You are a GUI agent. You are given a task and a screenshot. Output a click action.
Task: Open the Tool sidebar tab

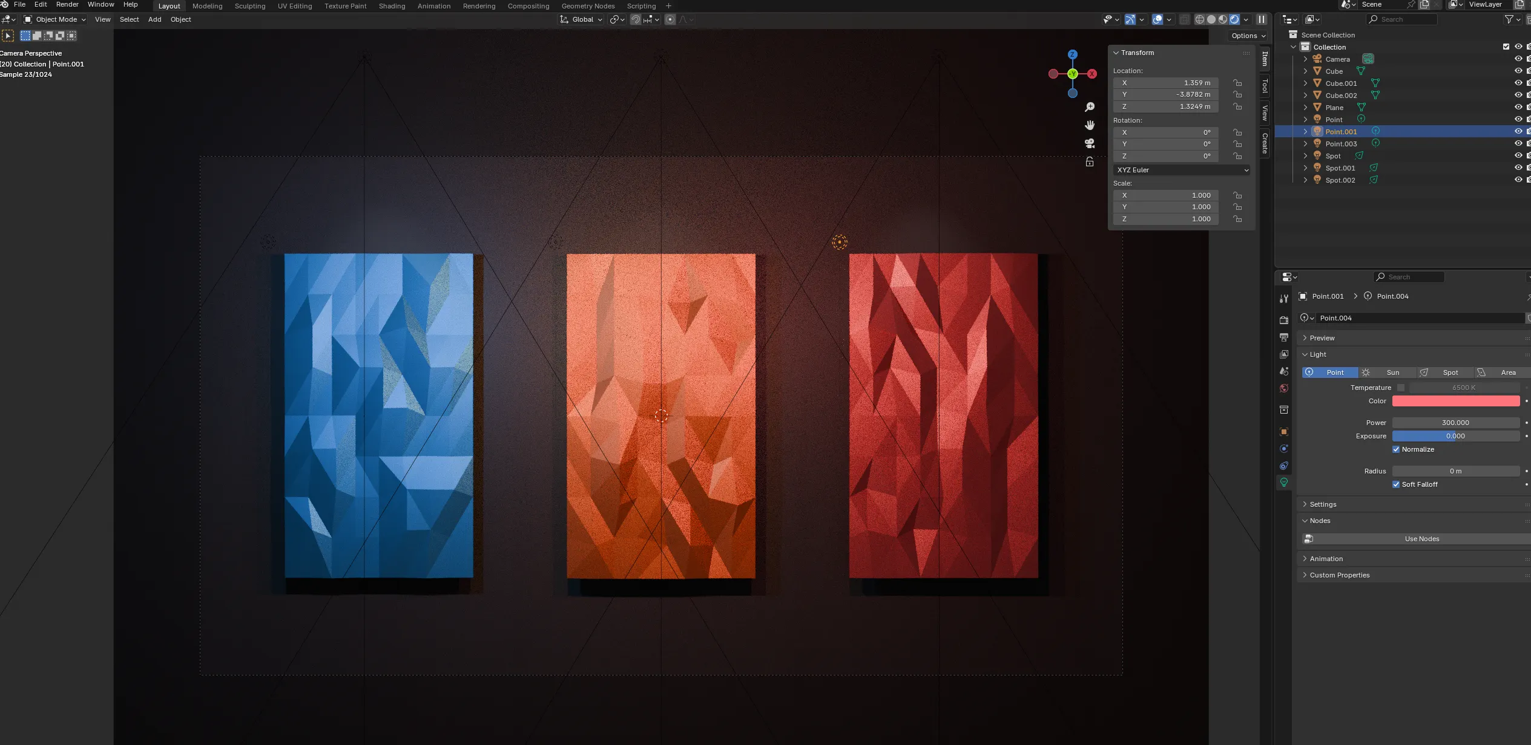[1265, 86]
